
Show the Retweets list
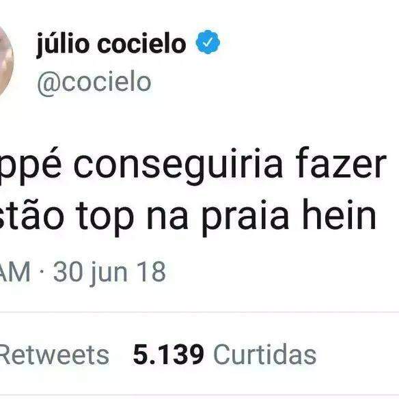[54, 355]
